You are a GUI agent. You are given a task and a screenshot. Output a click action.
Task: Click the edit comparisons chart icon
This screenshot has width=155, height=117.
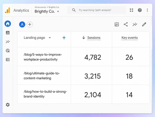point(117,24)
